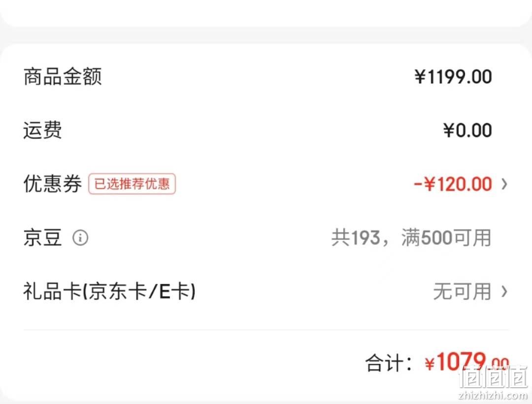Tap the -¥120.00 coupon discount amount

(453, 184)
